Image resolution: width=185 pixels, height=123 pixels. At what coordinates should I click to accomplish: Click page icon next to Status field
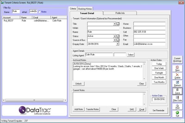(x=118, y=36)
